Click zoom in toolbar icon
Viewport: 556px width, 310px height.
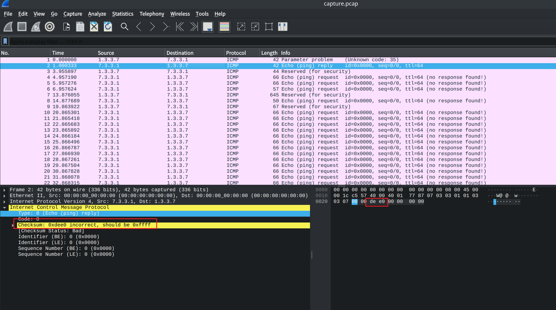tap(241, 27)
